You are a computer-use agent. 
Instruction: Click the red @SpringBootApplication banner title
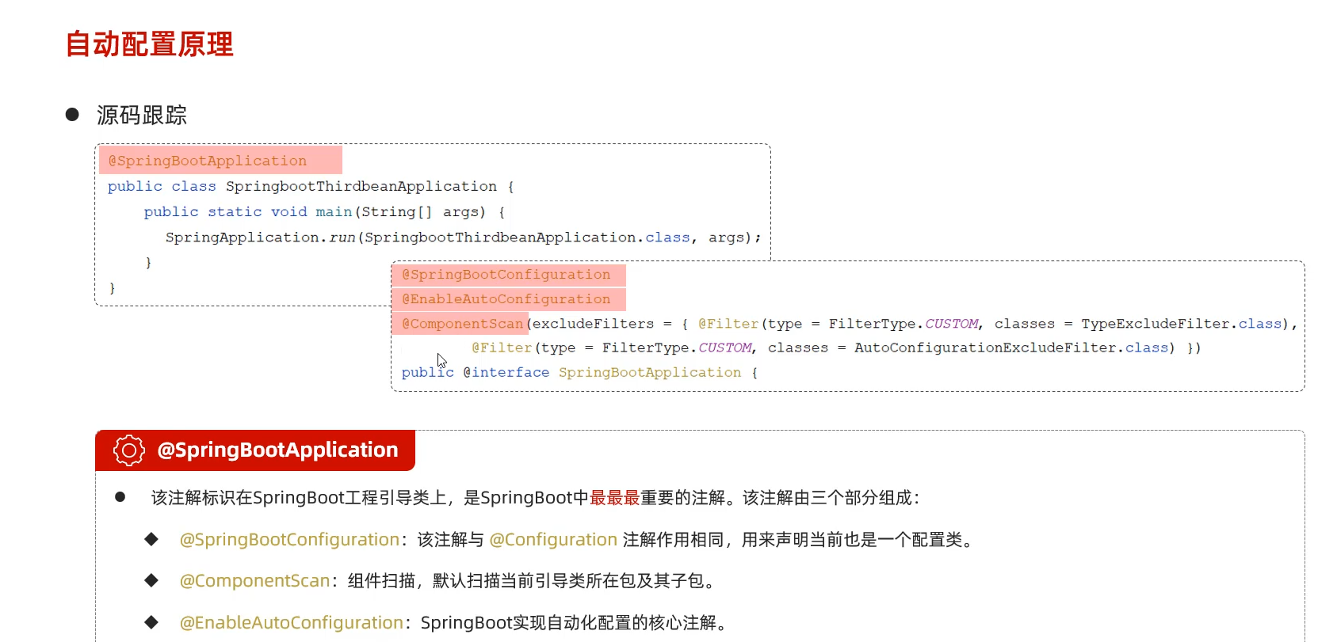click(277, 450)
